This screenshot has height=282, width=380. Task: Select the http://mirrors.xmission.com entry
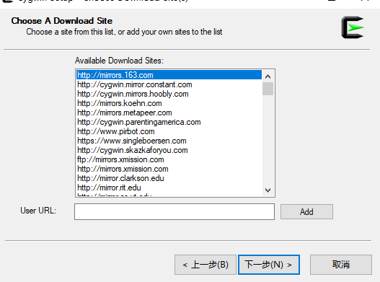click(x=169, y=169)
